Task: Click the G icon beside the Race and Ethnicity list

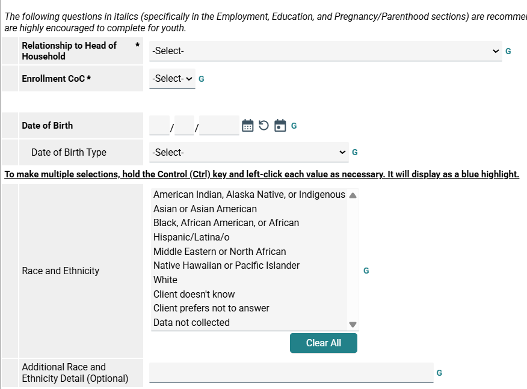Action: point(366,271)
